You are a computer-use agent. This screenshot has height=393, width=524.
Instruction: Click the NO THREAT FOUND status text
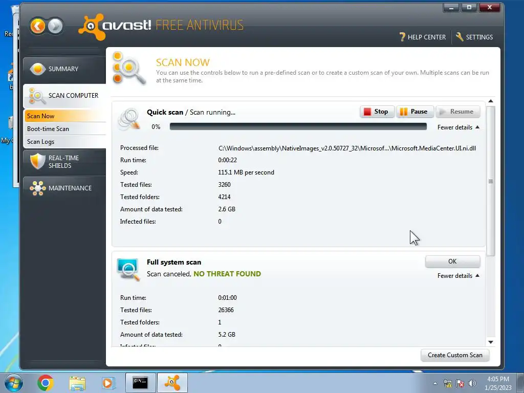point(227,274)
